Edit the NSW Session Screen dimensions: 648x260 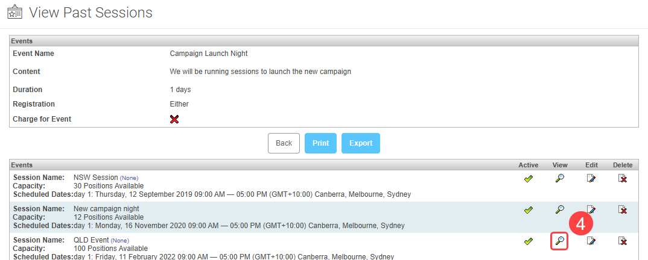click(591, 178)
